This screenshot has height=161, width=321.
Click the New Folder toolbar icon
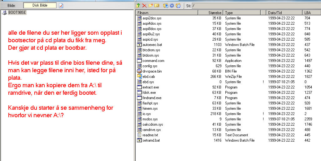click(151, 6)
